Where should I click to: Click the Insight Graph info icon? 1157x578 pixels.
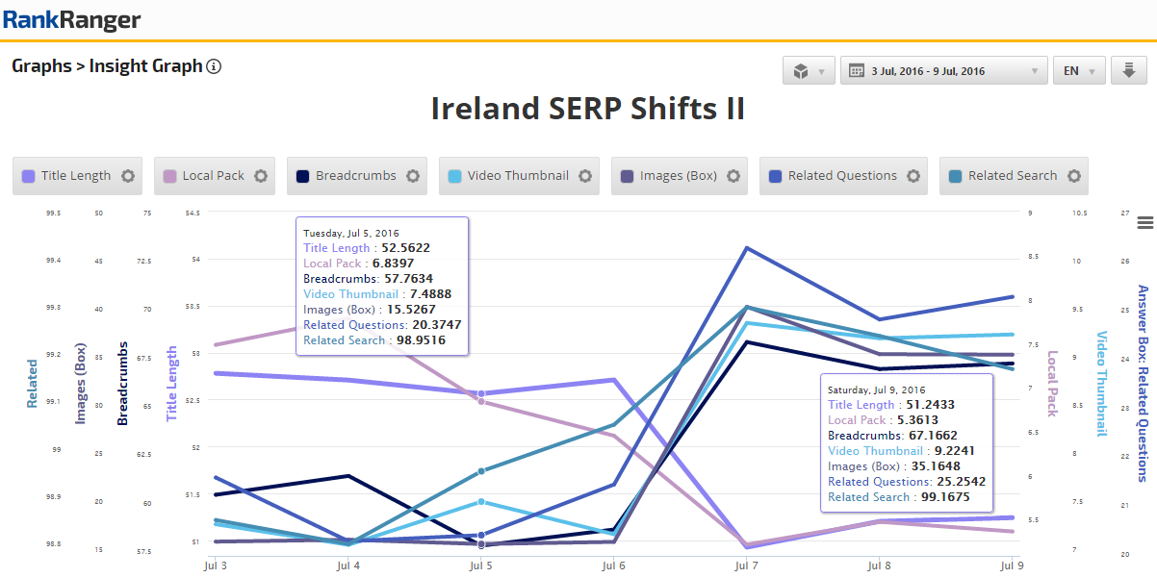(x=214, y=66)
